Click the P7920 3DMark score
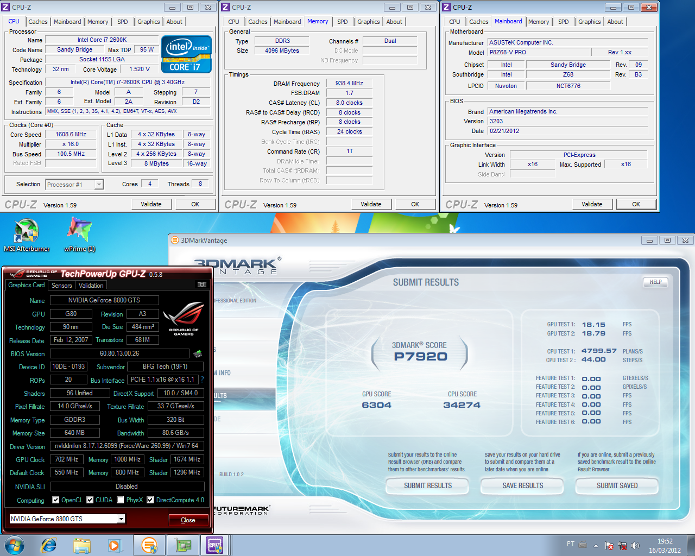Screen dimensions: 695x556 click(421, 357)
